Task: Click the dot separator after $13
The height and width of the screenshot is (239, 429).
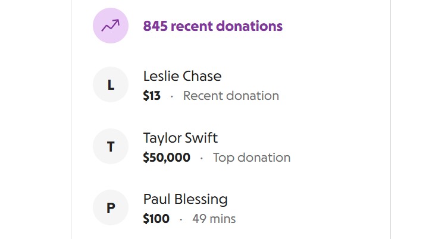Action: tap(172, 96)
